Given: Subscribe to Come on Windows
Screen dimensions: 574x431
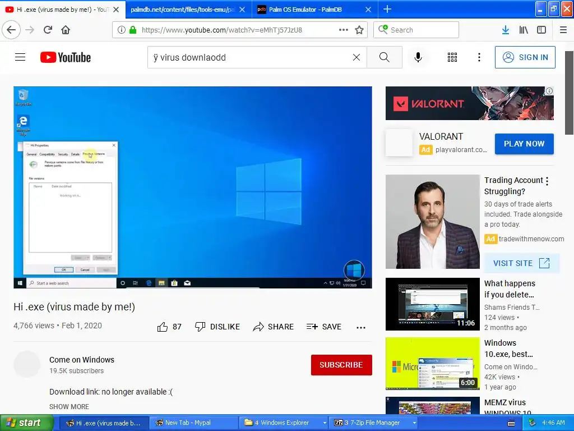Looking at the screenshot, I should [341, 365].
